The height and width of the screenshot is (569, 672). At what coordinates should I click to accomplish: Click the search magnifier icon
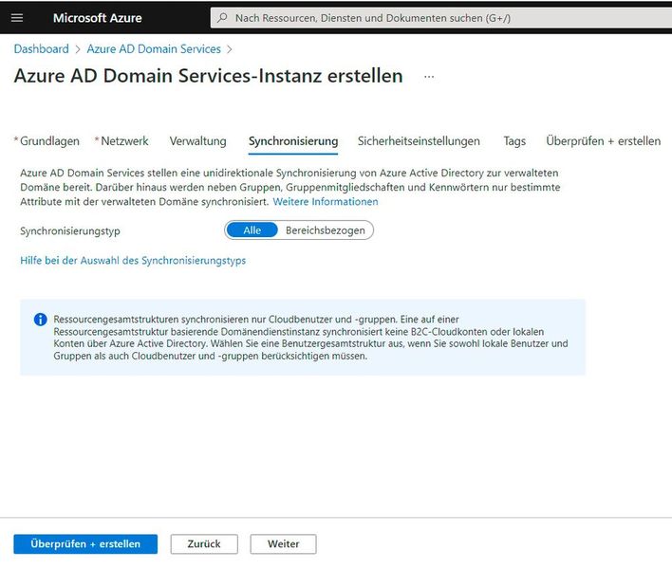tap(222, 18)
